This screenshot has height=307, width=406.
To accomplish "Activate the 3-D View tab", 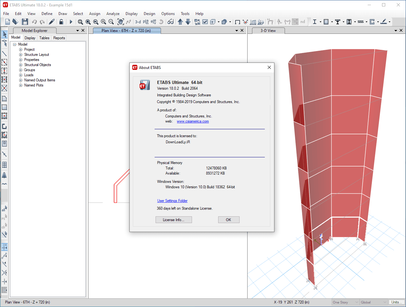I will point(268,31).
